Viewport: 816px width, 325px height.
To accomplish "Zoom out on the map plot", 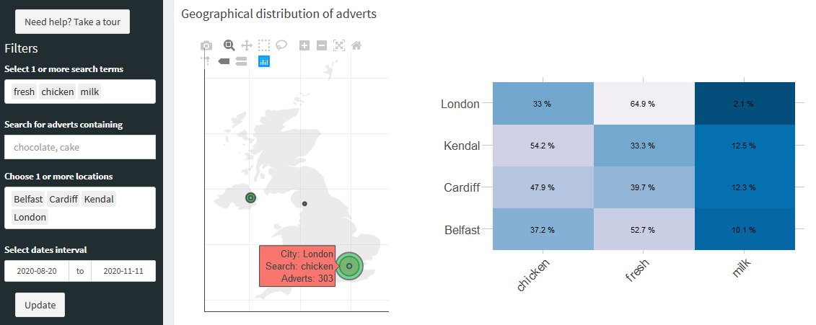I will (322, 45).
